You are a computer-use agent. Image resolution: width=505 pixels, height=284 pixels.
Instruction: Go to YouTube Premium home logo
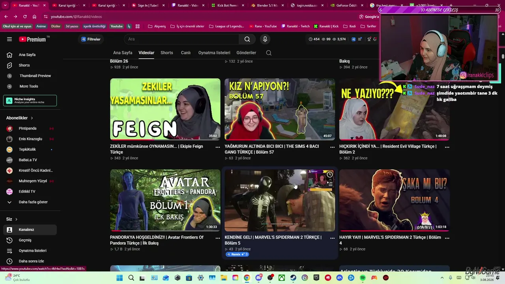pyautogui.click(x=33, y=39)
